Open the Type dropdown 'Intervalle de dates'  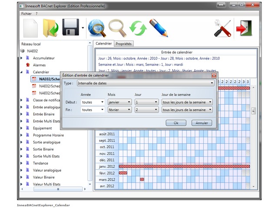click(145, 83)
